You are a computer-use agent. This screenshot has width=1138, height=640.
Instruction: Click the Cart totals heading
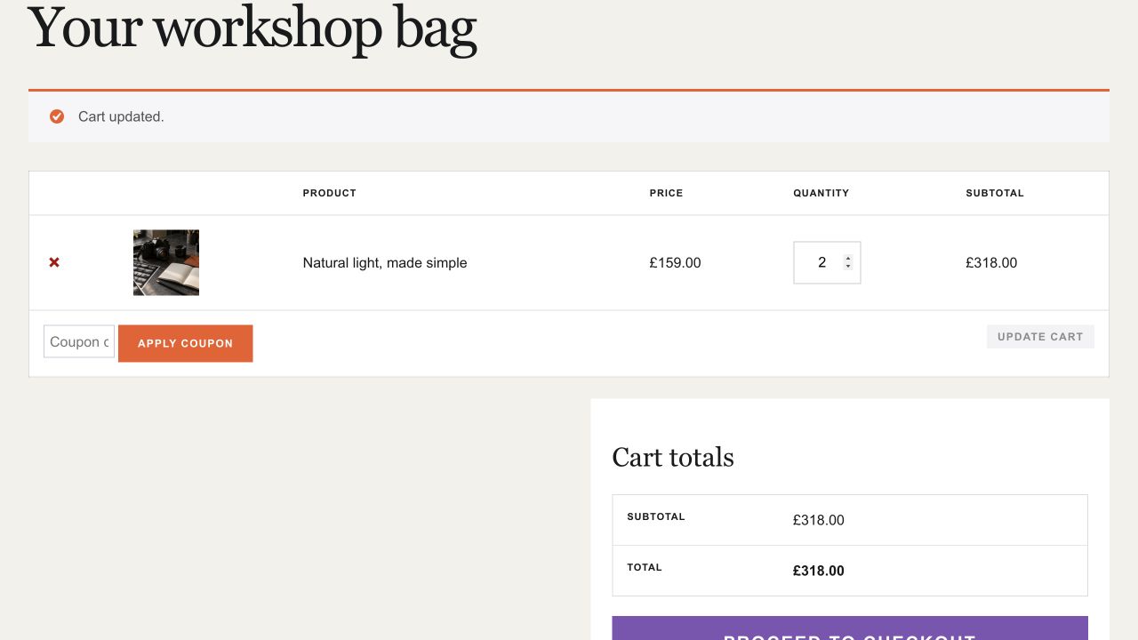tap(673, 457)
